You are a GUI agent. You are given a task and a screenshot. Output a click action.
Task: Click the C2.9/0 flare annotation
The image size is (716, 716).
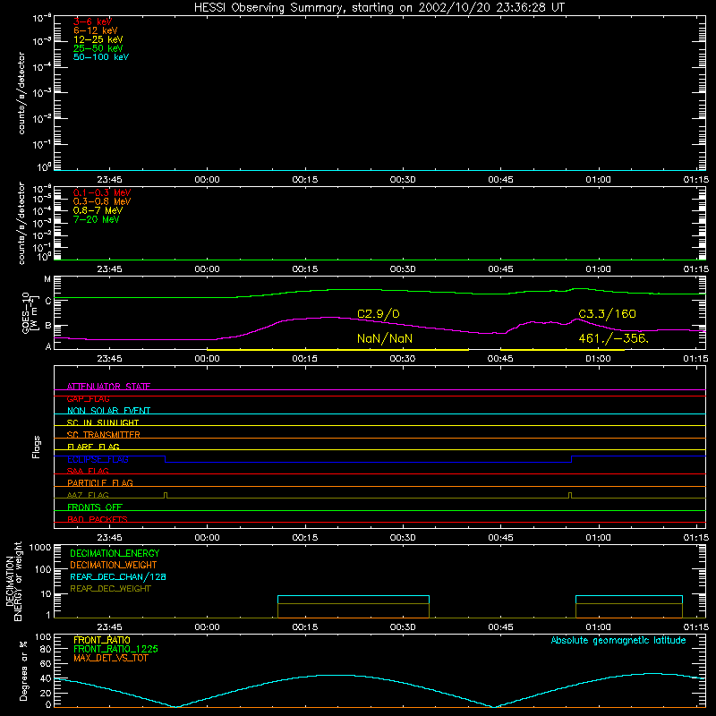378,314
